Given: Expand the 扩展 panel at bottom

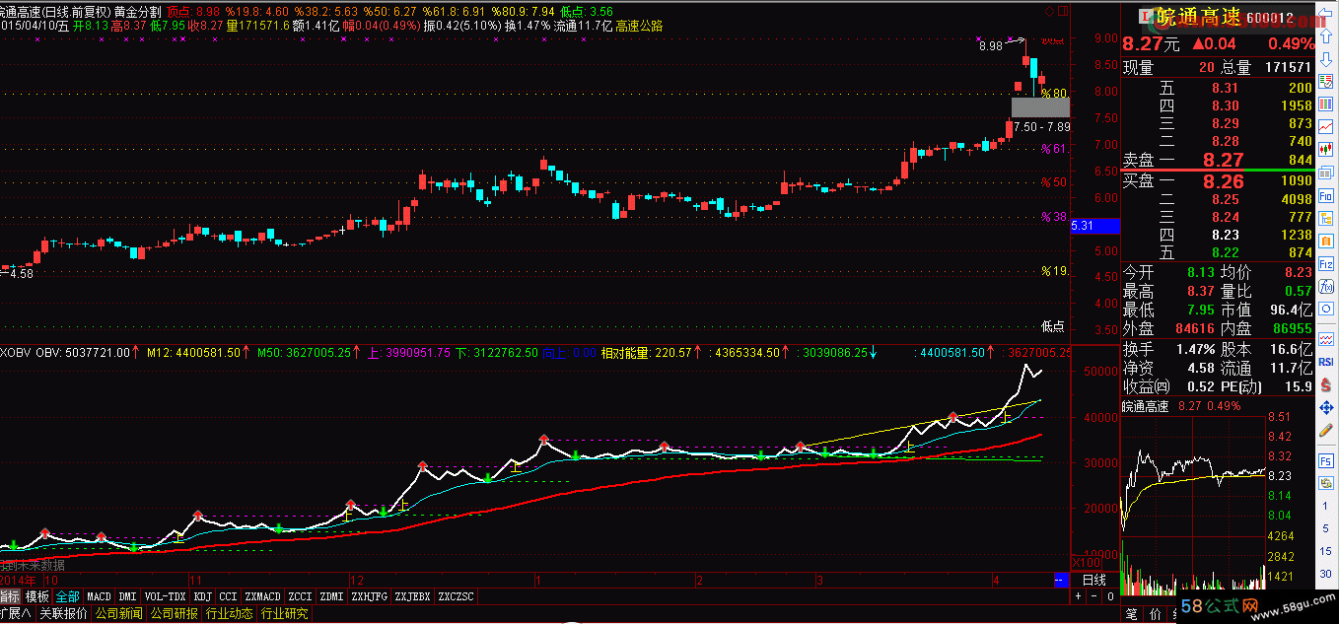Looking at the screenshot, I should point(16,613).
